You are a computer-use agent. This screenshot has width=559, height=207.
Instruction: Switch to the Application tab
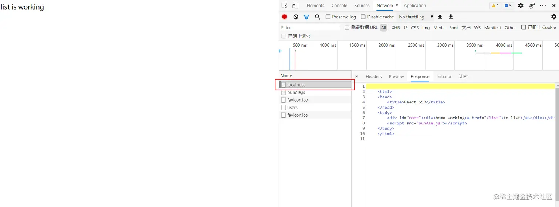(x=415, y=6)
